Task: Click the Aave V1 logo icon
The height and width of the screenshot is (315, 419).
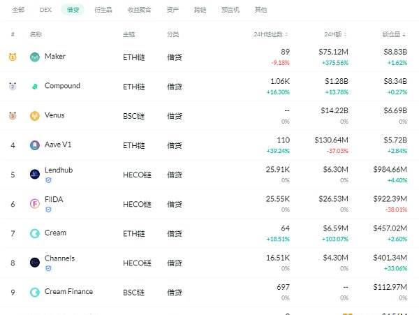Action: pos(35,145)
